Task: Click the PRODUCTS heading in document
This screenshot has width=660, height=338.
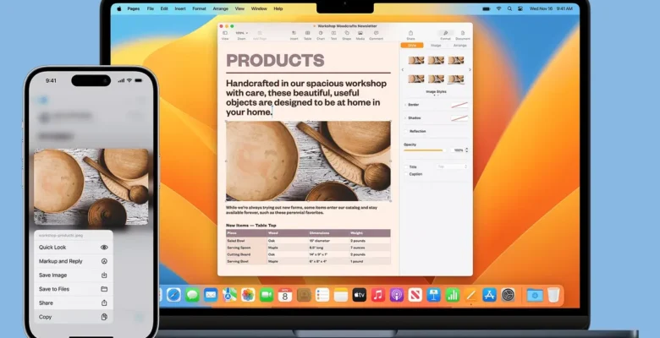Action: pos(275,61)
